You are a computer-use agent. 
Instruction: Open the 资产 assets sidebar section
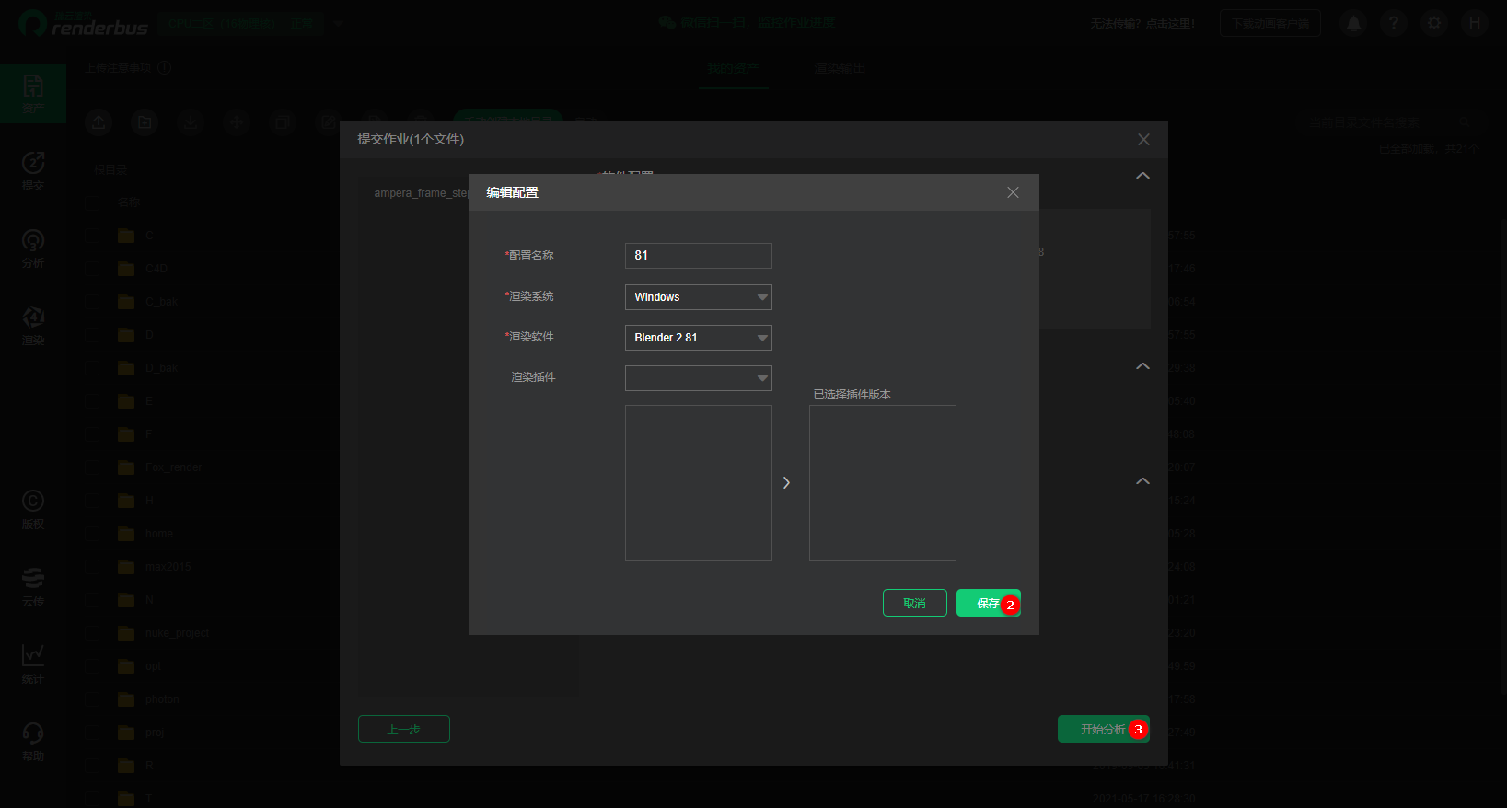(33, 94)
